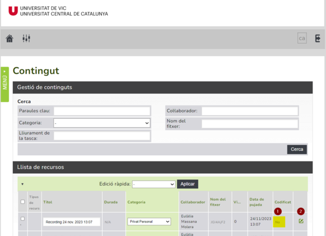Image resolution: width=326 pixels, height=236 pixels.
Task: Open the settings sliders icon
Action: pos(26,39)
